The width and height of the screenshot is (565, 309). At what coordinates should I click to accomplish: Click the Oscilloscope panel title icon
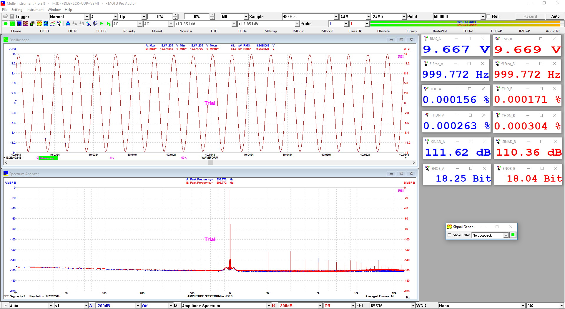(6, 40)
